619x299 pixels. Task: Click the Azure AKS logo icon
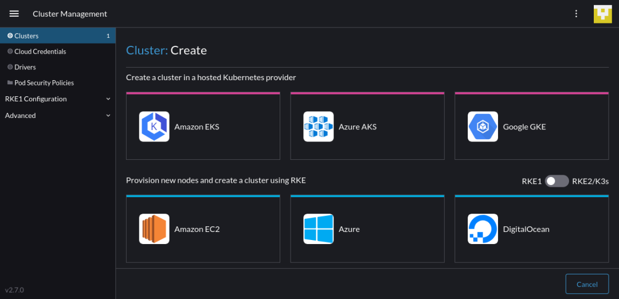click(319, 127)
